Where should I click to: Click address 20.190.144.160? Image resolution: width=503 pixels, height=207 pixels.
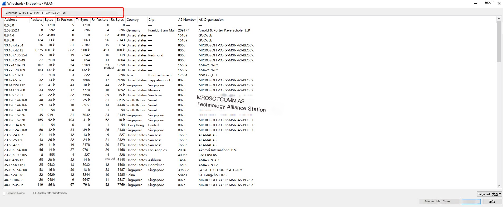[16, 100]
